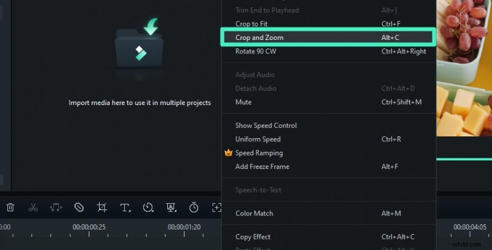
Task: Choose Crop and Zoom from context menu
Action: tap(260, 37)
